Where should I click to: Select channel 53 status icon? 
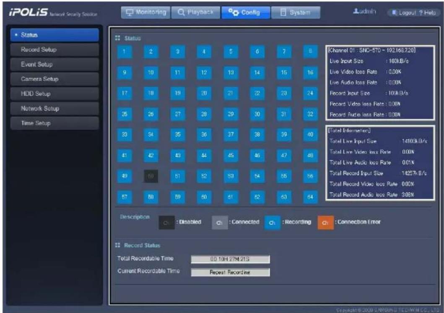pos(231,176)
